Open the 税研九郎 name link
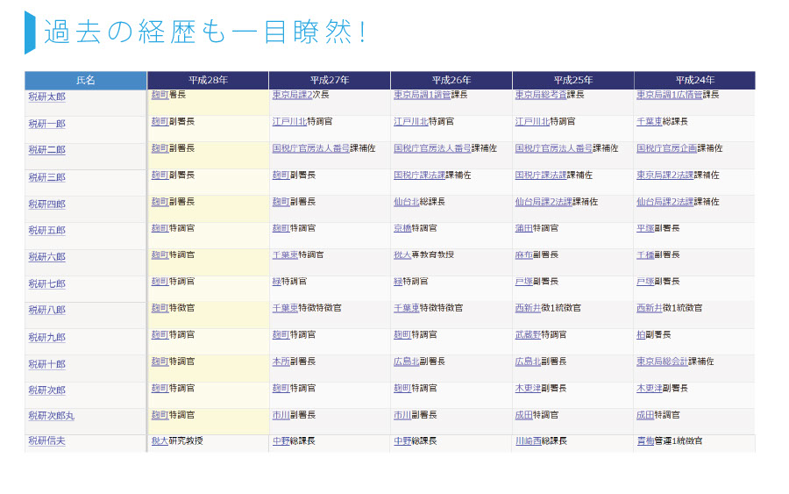Screen dimensions: 789x494 pos(46,337)
